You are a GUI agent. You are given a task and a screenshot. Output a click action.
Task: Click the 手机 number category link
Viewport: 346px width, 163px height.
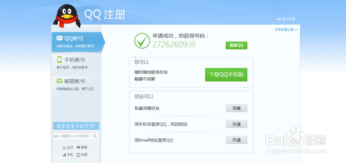click(x=70, y=155)
